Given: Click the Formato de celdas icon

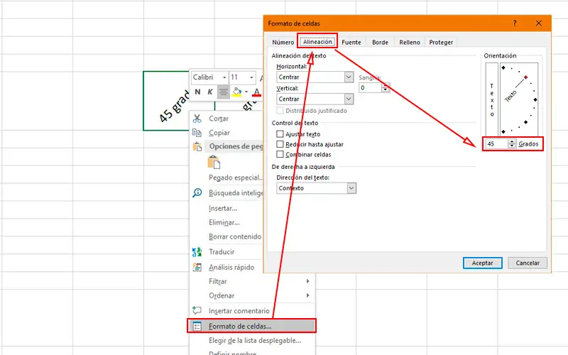Looking at the screenshot, I should pyautogui.click(x=197, y=327).
